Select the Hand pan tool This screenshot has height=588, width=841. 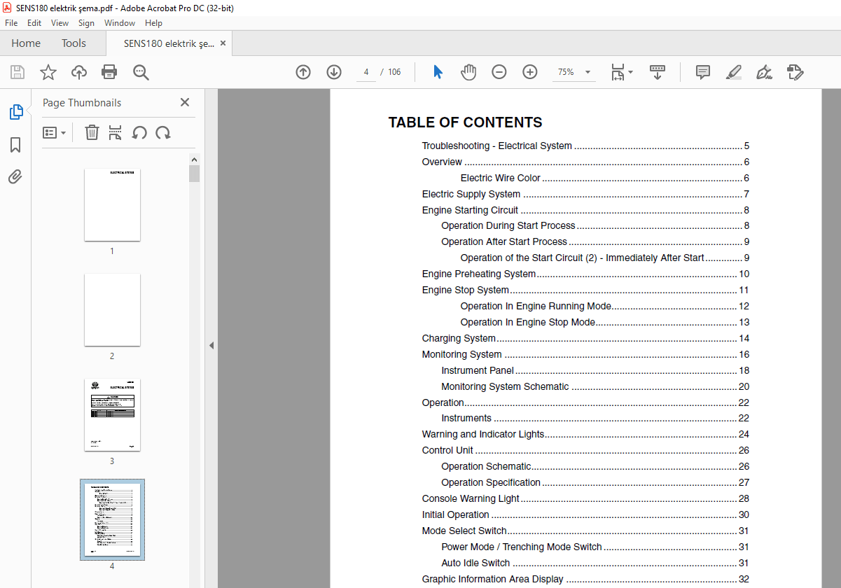pos(468,72)
